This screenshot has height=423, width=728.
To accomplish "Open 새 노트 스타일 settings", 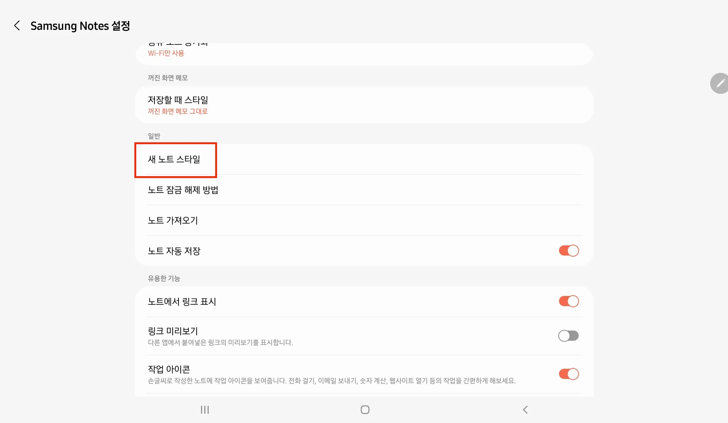I will 174,159.
